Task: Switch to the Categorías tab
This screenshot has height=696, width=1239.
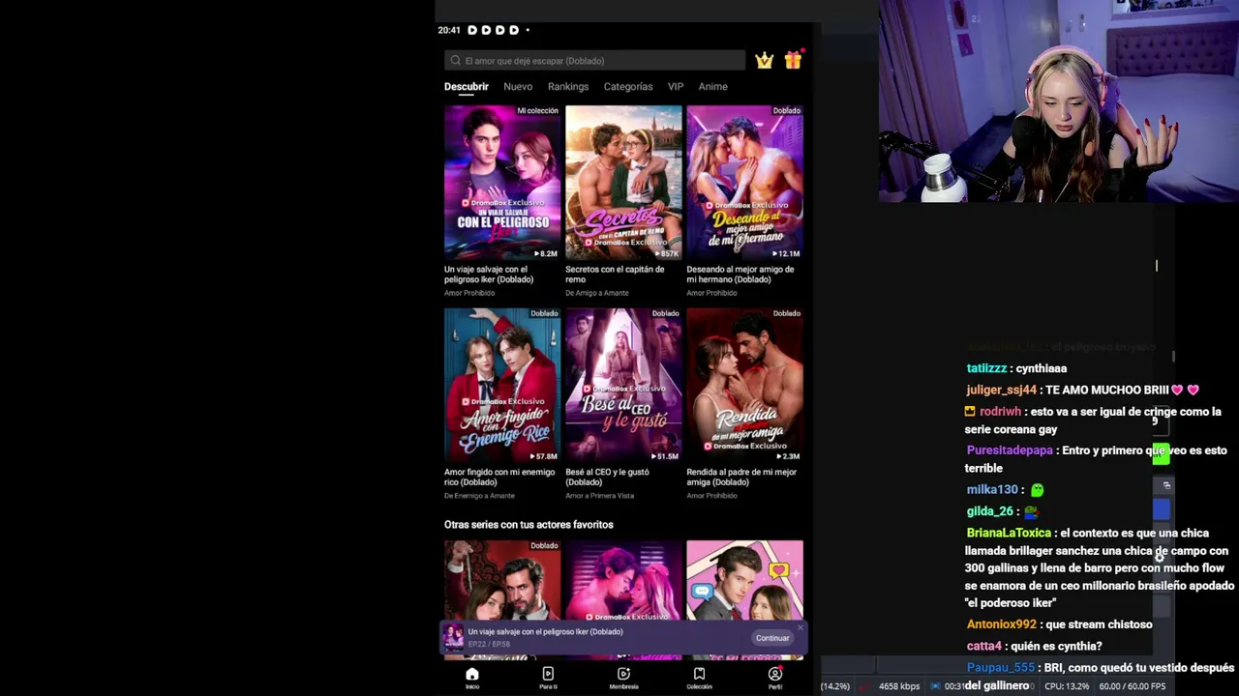Action: [x=628, y=87]
